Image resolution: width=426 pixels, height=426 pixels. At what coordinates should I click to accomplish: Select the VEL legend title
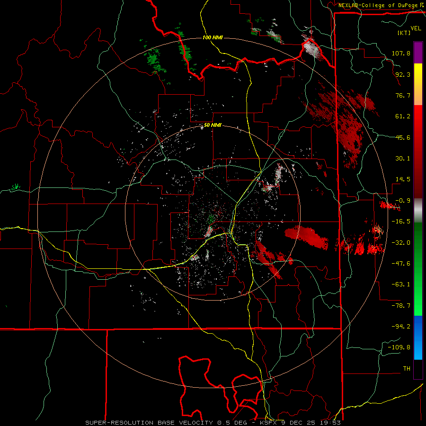(416, 28)
